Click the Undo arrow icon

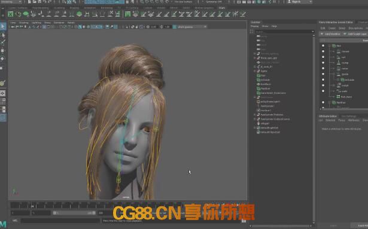tap(45, 2)
